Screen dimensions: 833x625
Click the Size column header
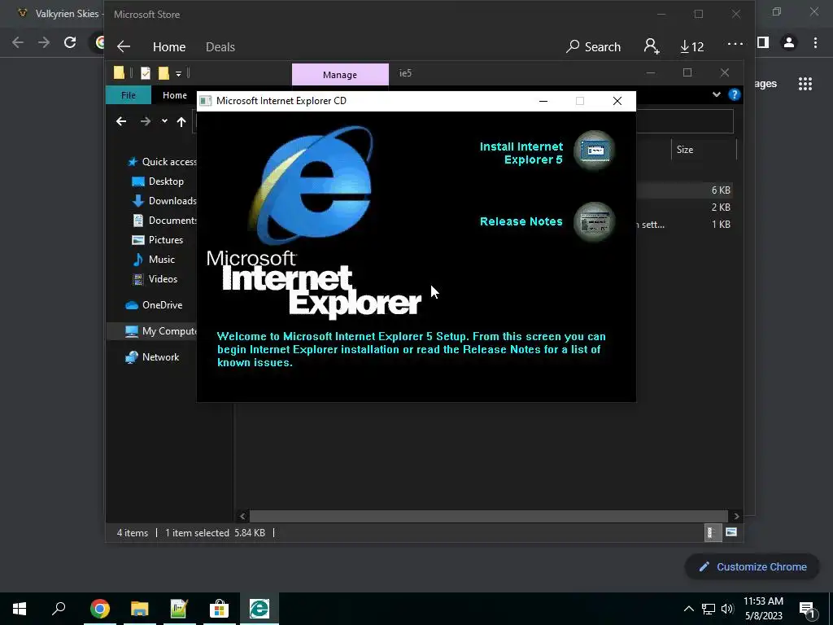pyautogui.click(x=704, y=150)
